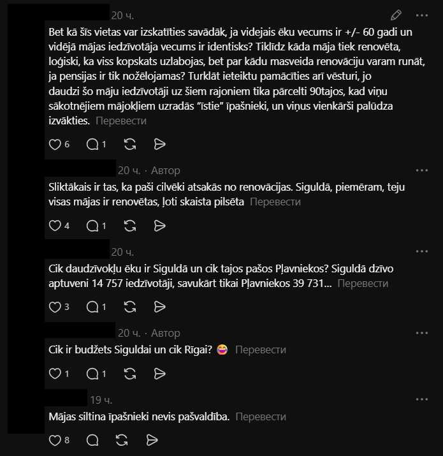This screenshot has width=443, height=456.
Task: Repost the first comment about building age
Action: [x=130, y=144]
